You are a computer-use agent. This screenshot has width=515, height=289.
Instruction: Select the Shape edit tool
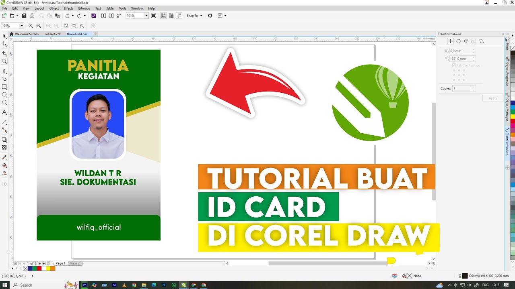[x=4, y=44]
